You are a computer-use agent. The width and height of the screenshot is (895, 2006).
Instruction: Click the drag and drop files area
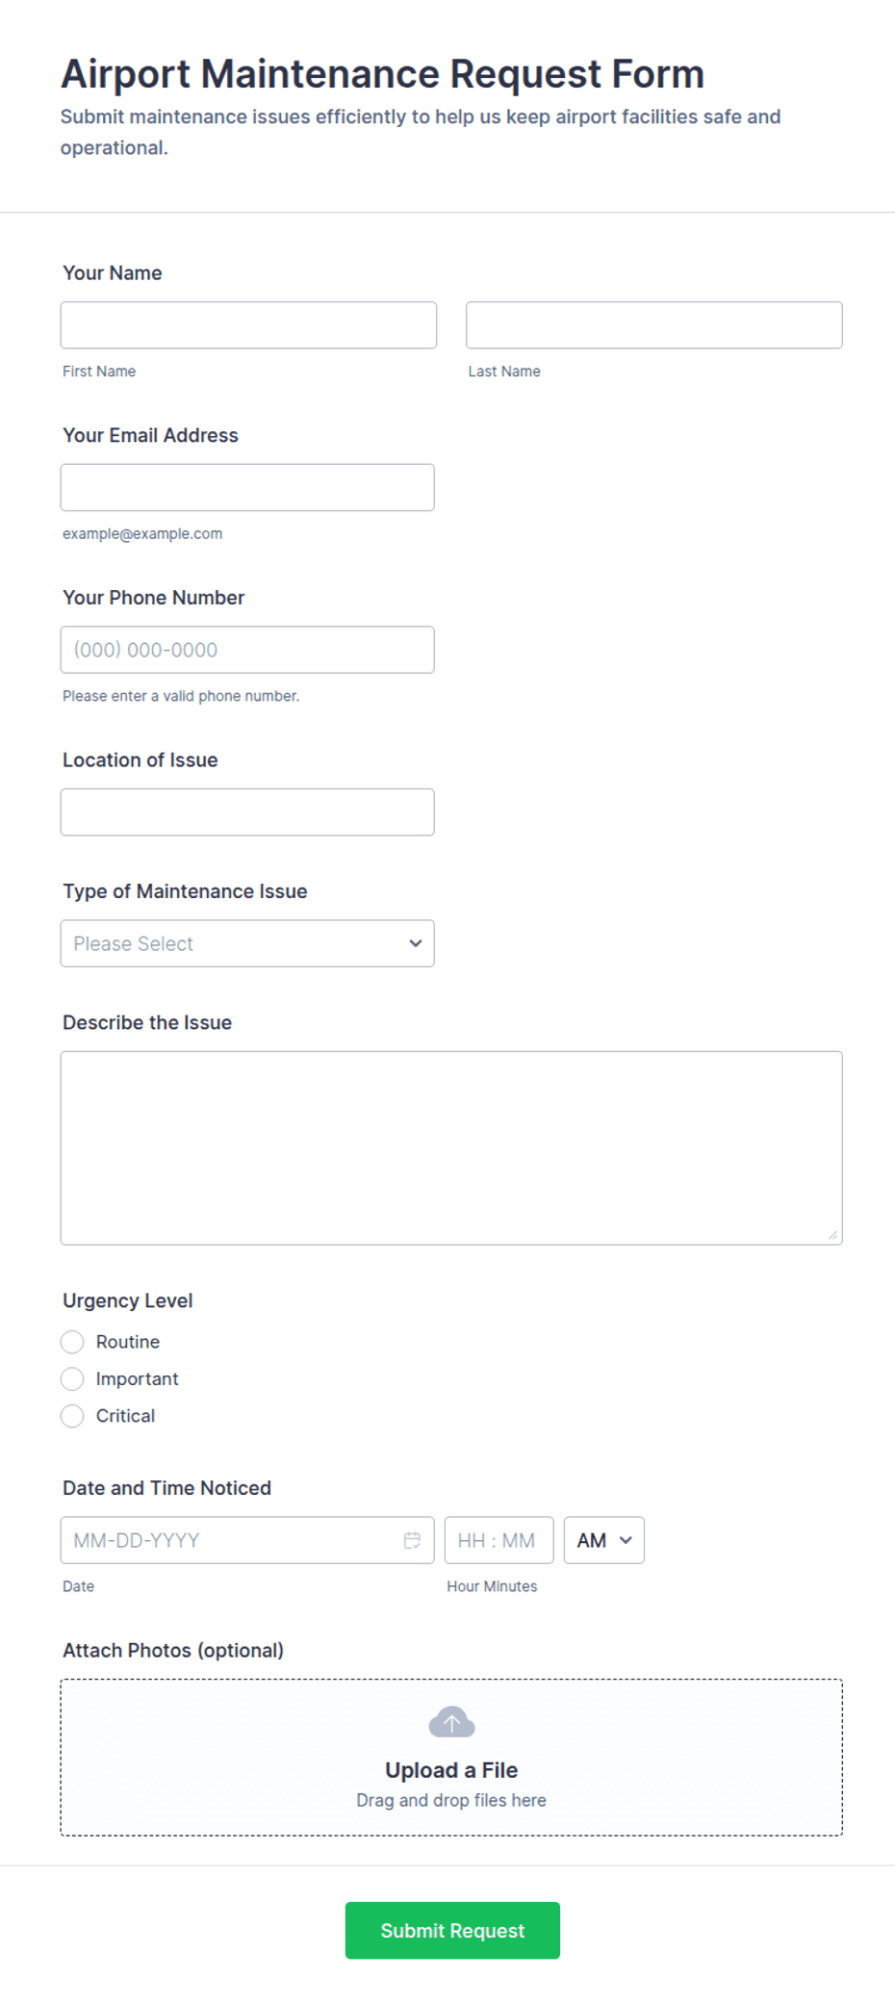451,1758
